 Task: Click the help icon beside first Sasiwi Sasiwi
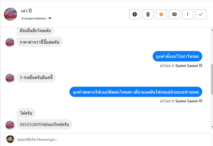tap(201, 66)
